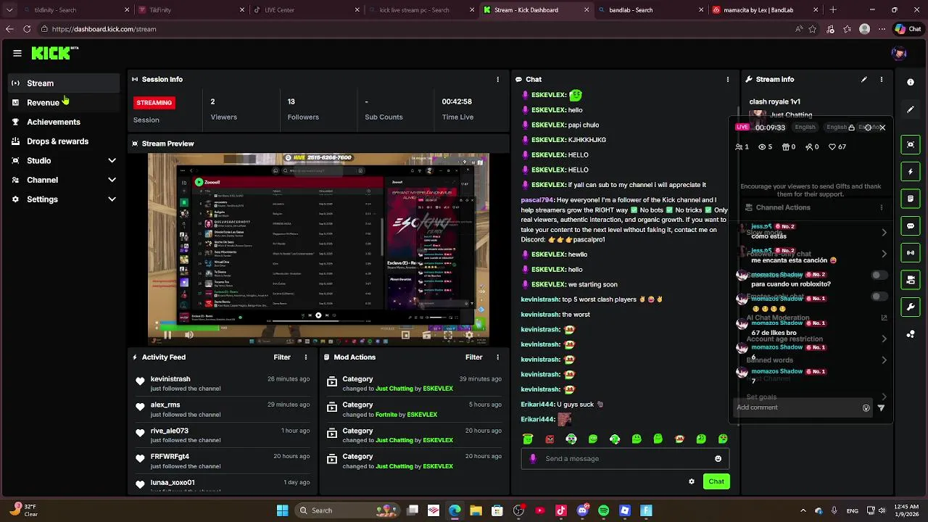This screenshot has width=928, height=522.
Task: Click Just Chatting link from 39 minutes ago
Action: 394,389
